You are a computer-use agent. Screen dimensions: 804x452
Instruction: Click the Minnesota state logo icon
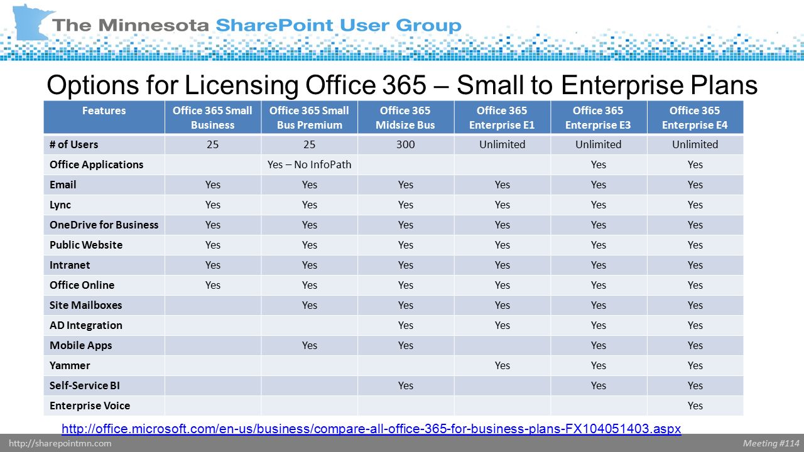(x=33, y=22)
